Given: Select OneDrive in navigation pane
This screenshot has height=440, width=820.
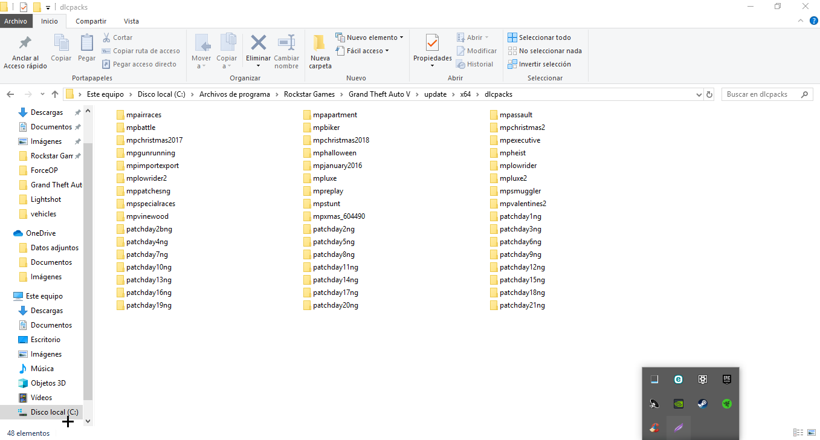Looking at the screenshot, I should point(40,233).
